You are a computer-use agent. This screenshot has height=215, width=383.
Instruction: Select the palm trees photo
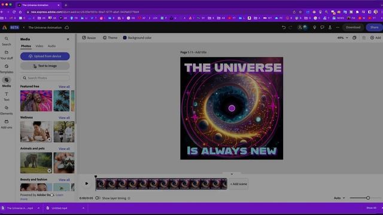click(x=62, y=101)
